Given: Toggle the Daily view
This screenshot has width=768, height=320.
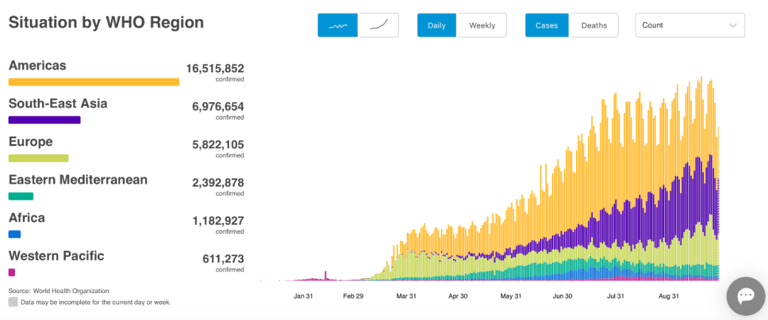Looking at the screenshot, I should click(x=437, y=26).
